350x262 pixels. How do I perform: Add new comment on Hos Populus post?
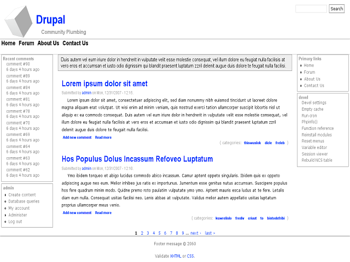[x=77, y=213]
